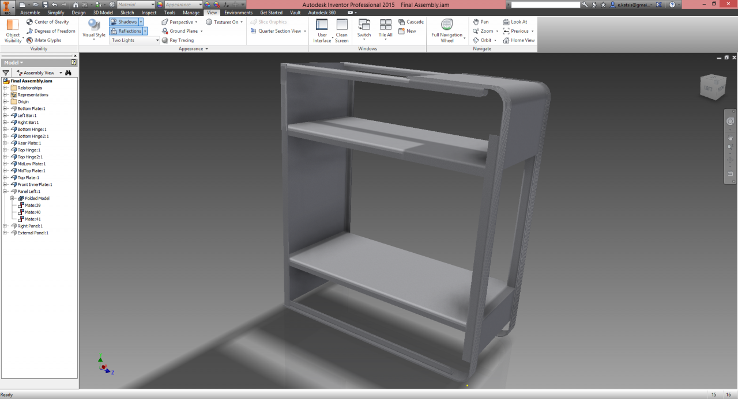
Task: Toggle the Shadows display option
Action: pyautogui.click(x=123, y=22)
